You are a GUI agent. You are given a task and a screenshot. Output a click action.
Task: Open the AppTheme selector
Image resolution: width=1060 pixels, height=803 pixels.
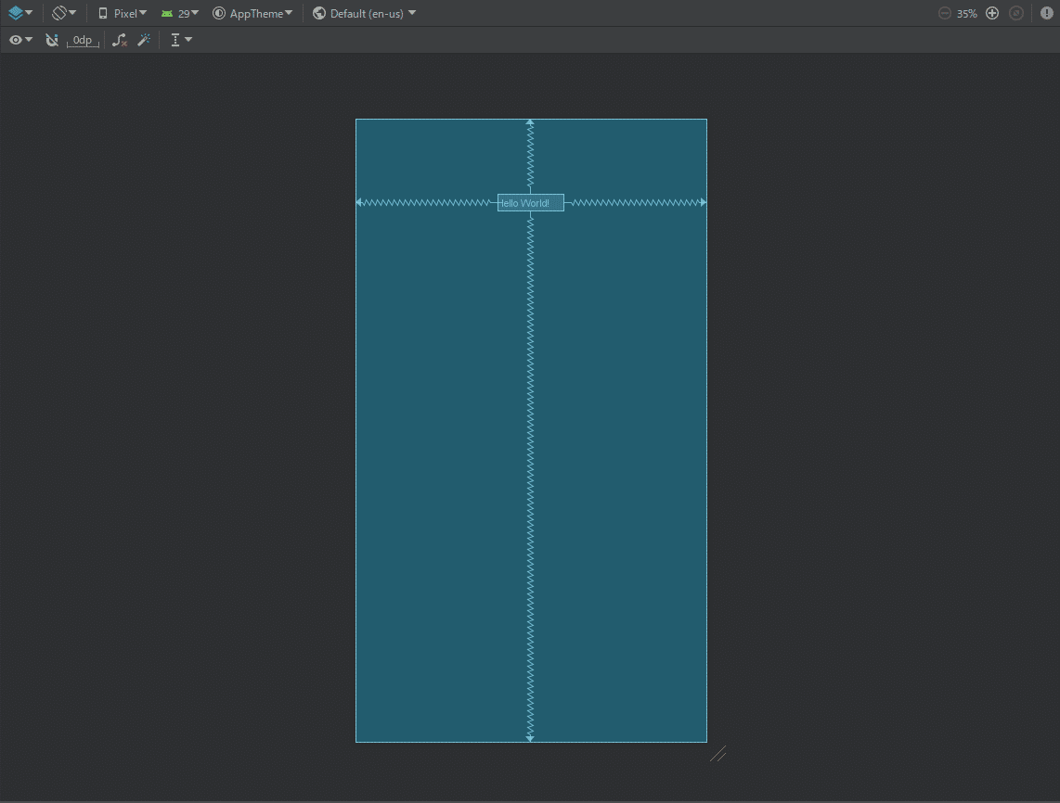(x=252, y=14)
